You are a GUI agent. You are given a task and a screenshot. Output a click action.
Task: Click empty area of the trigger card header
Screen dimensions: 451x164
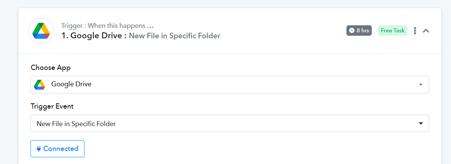click(283, 31)
